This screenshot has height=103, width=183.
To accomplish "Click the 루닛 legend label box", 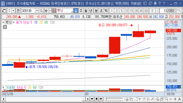I will pos(8,22).
